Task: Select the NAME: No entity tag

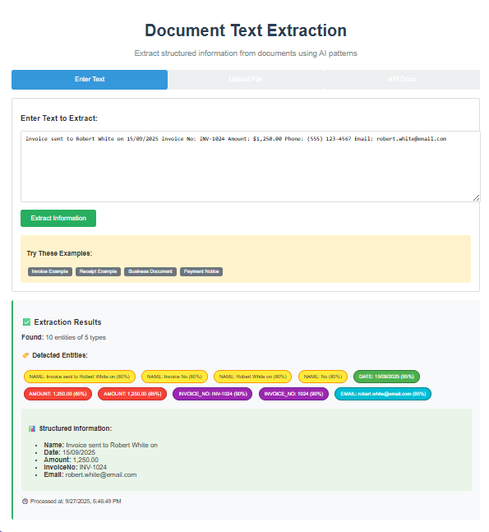Action: [323, 377]
